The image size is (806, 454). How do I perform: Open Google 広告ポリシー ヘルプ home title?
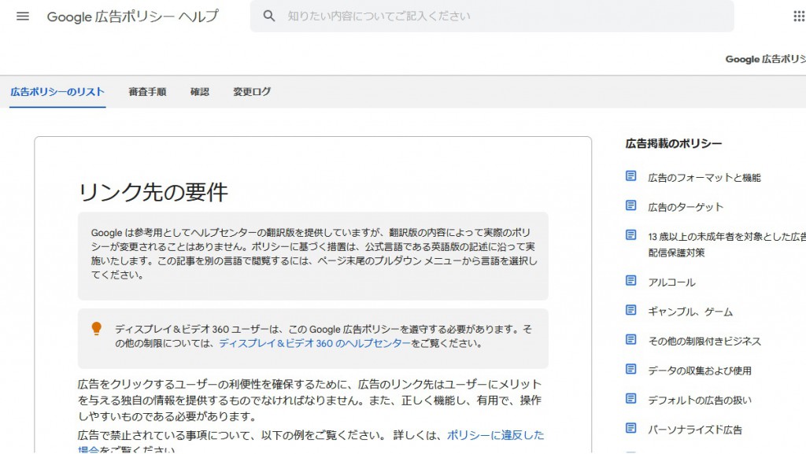pos(132,17)
